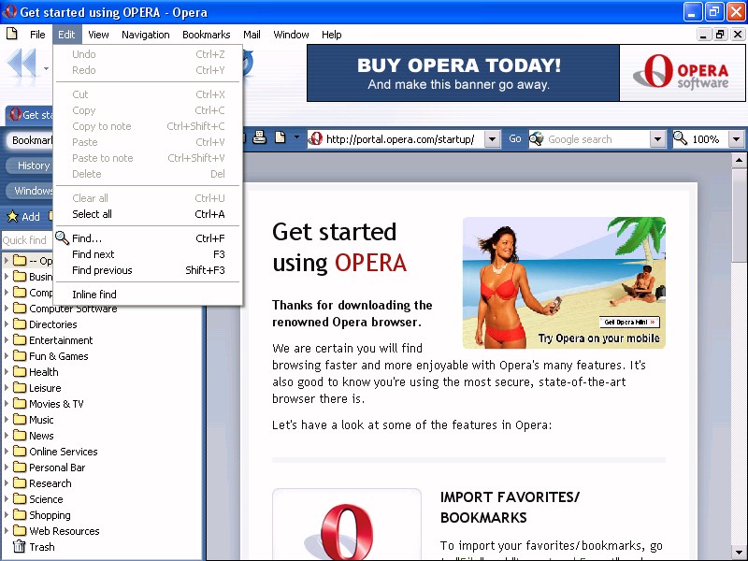Open the zoom level 100% dropdown
This screenshot has height=561, width=748.
coord(736,139)
